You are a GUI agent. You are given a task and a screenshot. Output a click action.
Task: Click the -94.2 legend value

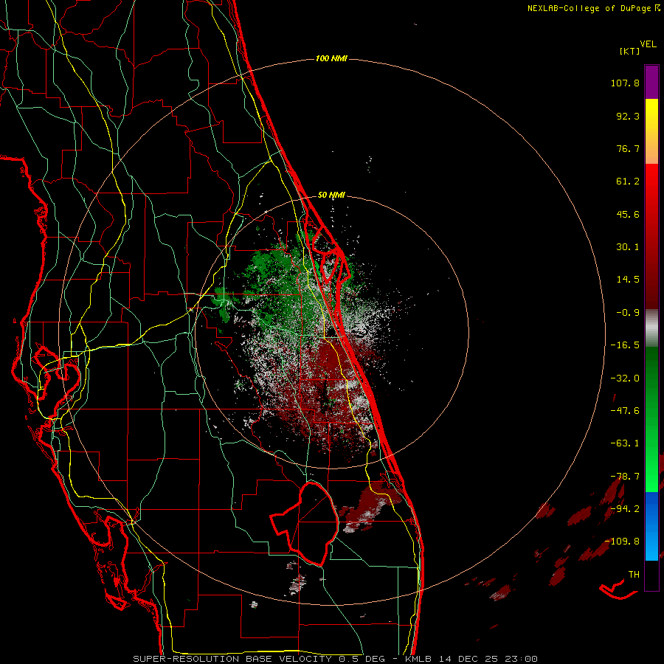pyautogui.click(x=625, y=509)
